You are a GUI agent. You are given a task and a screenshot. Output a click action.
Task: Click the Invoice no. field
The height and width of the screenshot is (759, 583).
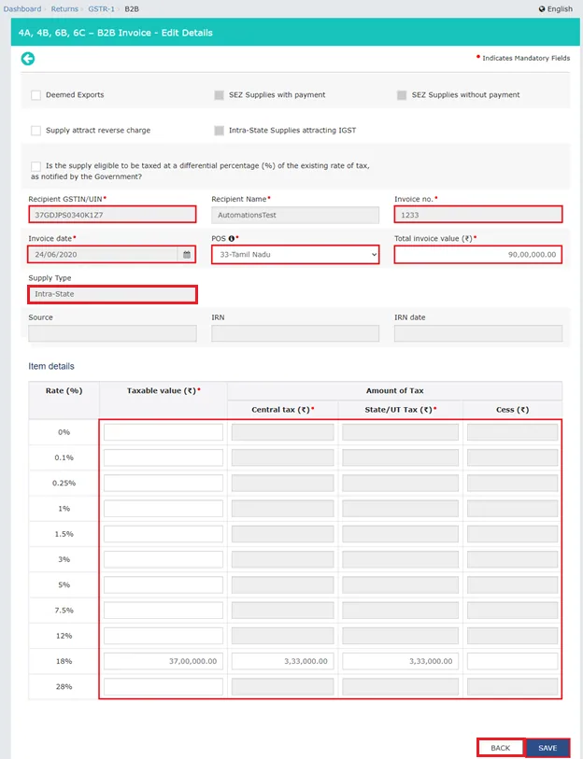click(478, 215)
